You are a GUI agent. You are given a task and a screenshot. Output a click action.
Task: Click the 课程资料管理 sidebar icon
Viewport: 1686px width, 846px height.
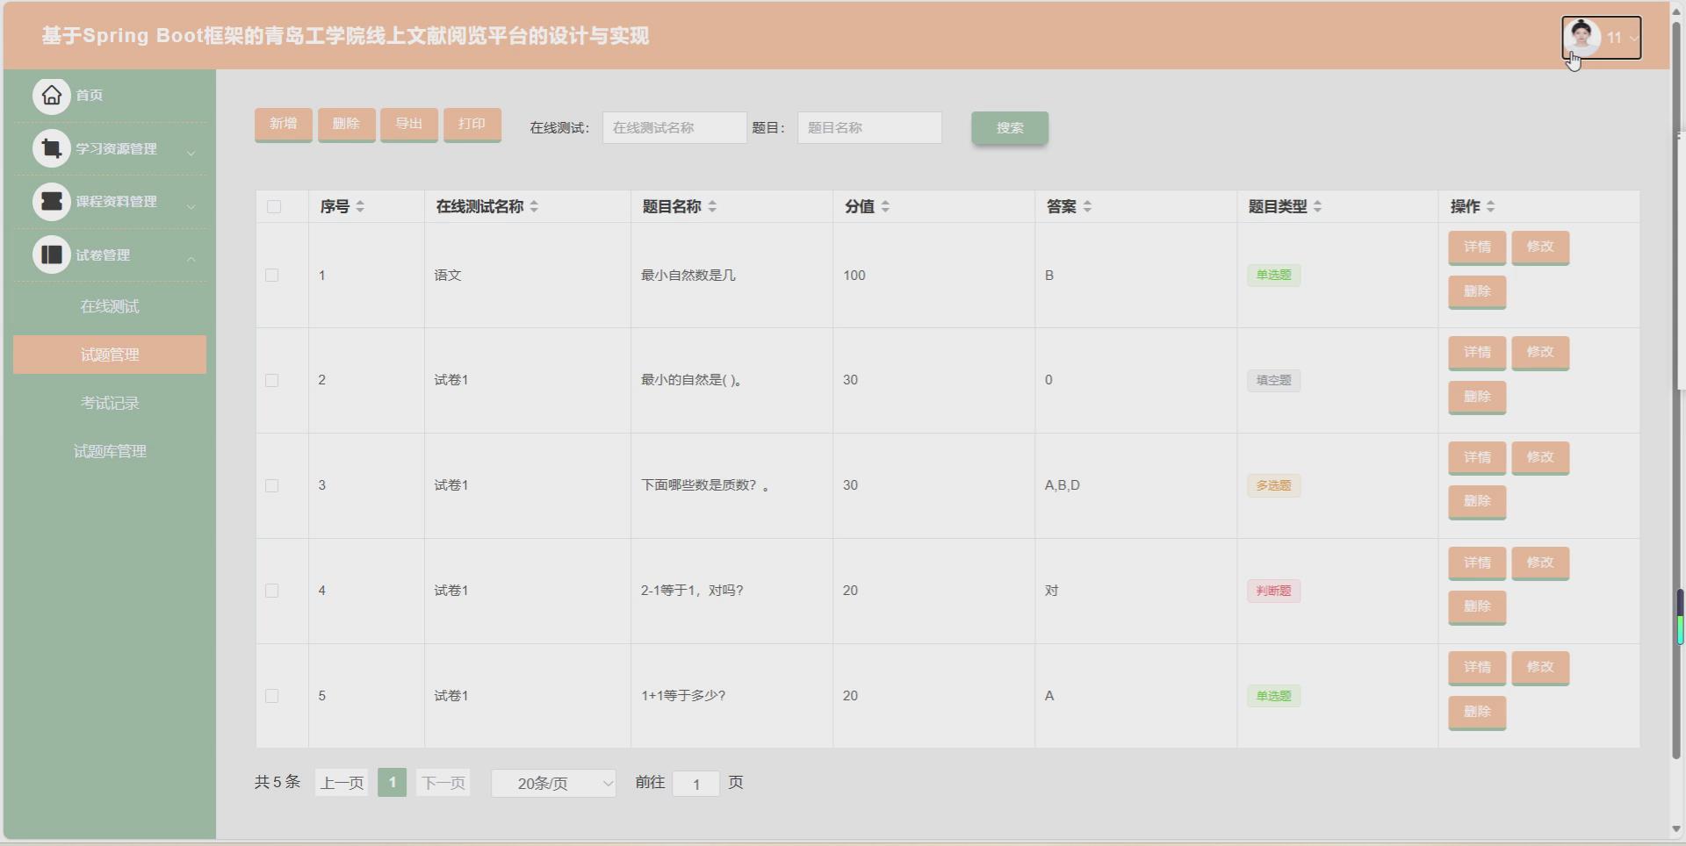pyautogui.click(x=51, y=201)
